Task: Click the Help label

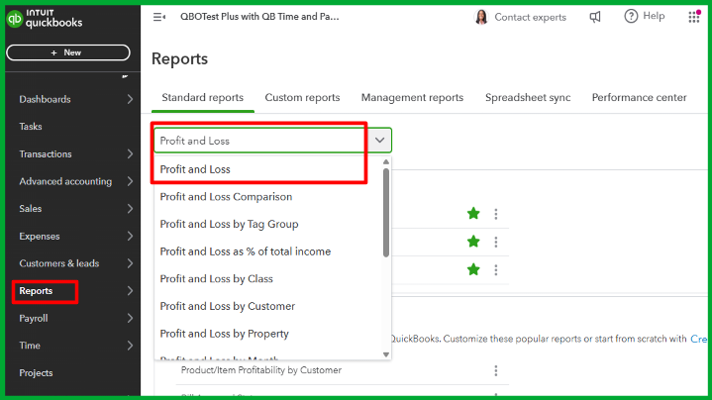Action: coord(654,16)
